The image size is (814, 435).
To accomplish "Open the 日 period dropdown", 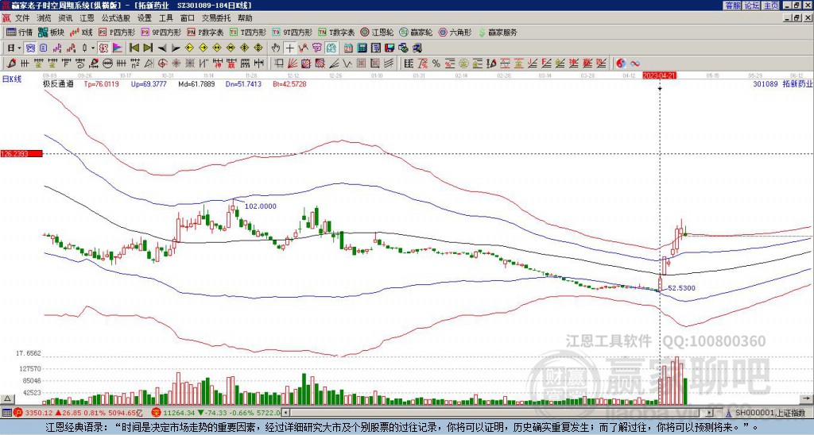I will 14,48.
